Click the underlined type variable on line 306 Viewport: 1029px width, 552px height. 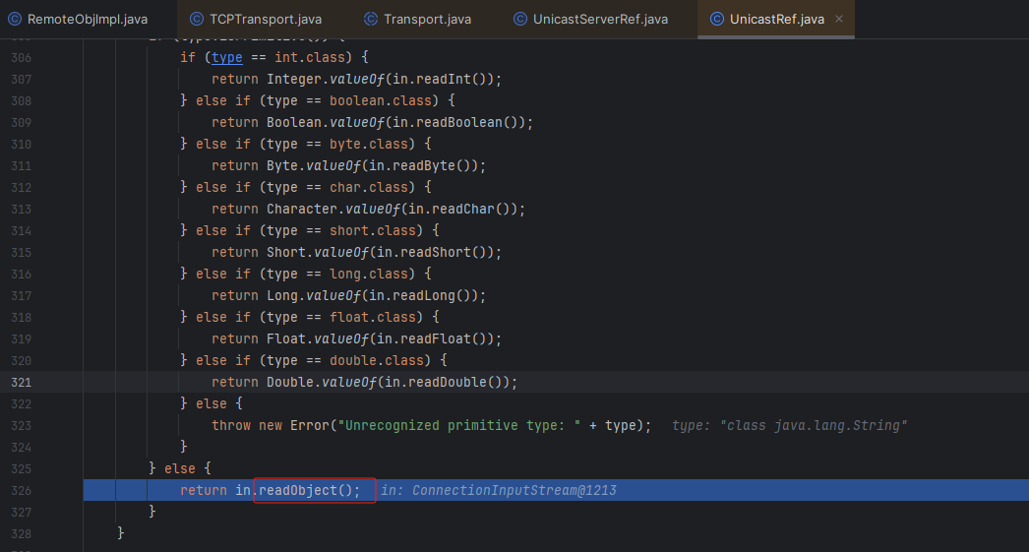pyautogui.click(x=227, y=57)
